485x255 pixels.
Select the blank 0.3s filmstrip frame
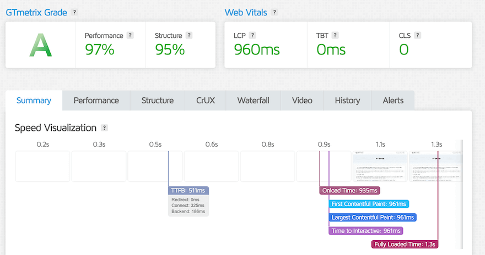pos(99,166)
